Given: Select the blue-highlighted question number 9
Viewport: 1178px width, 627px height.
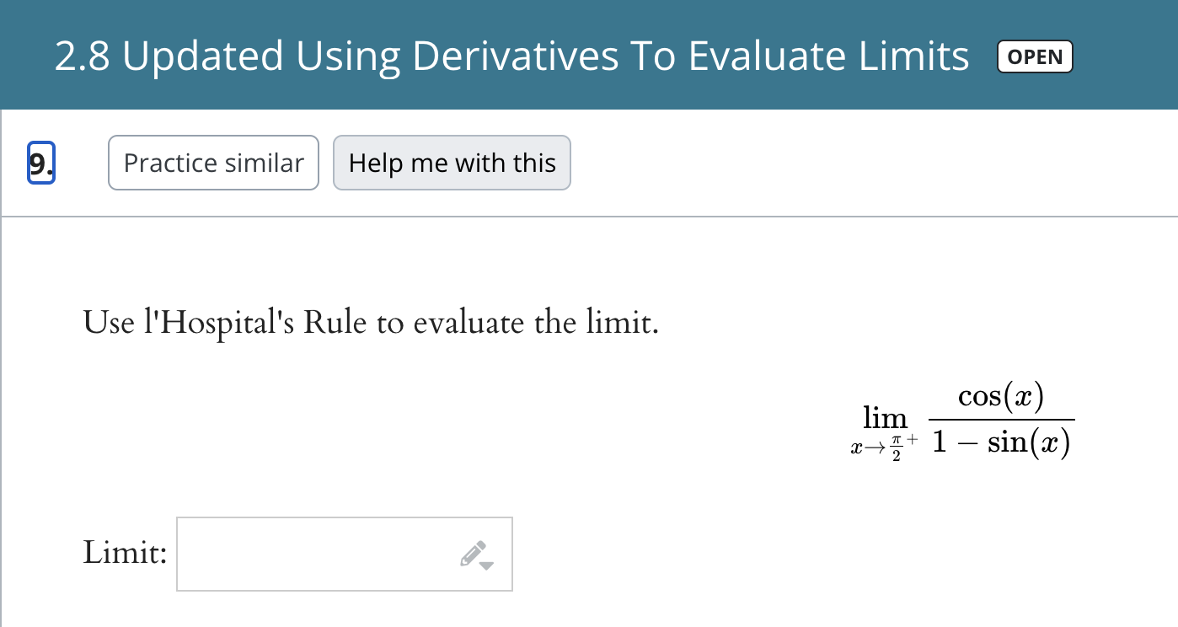Looking at the screenshot, I should (x=40, y=162).
